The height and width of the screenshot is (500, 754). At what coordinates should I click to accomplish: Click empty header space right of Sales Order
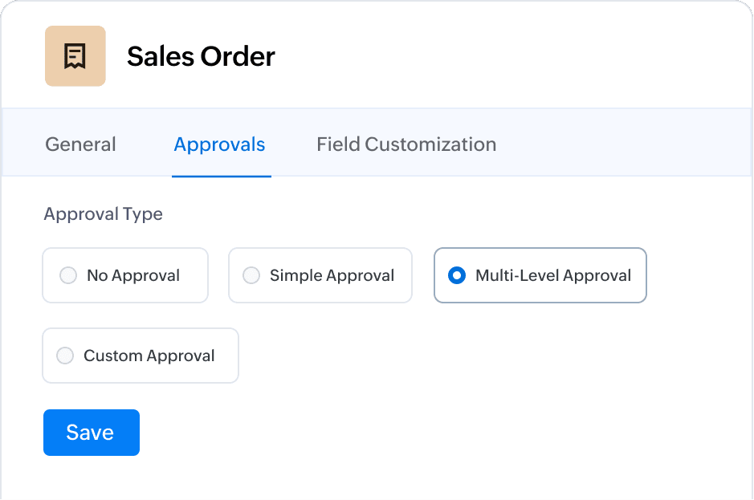pyautogui.click(x=514, y=56)
